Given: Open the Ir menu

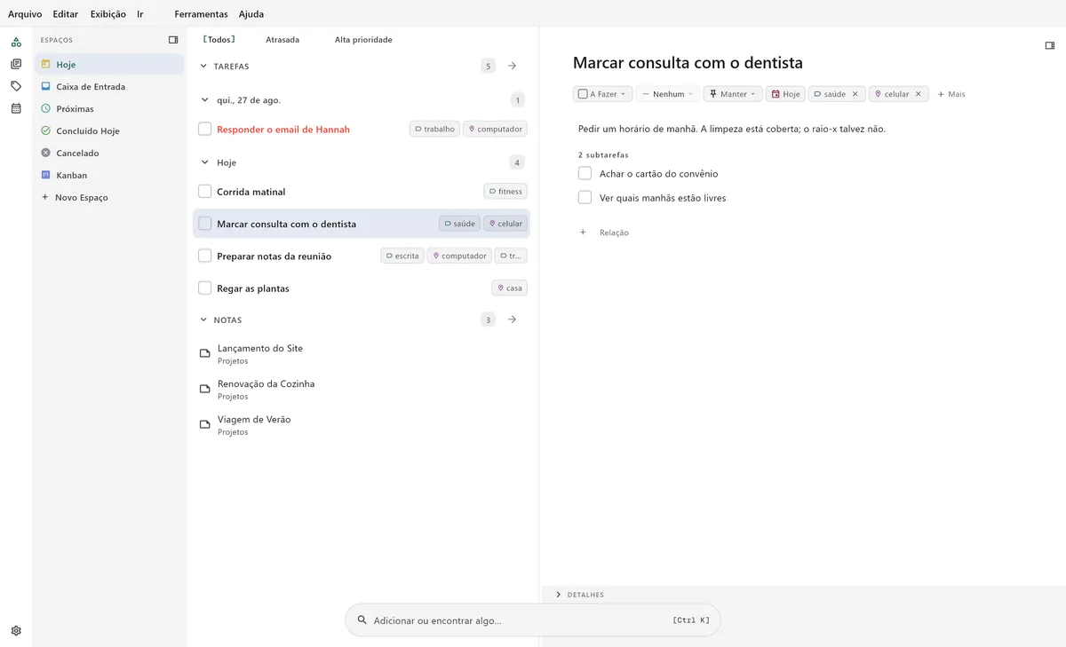Looking at the screenshot, I should [140, 14].
